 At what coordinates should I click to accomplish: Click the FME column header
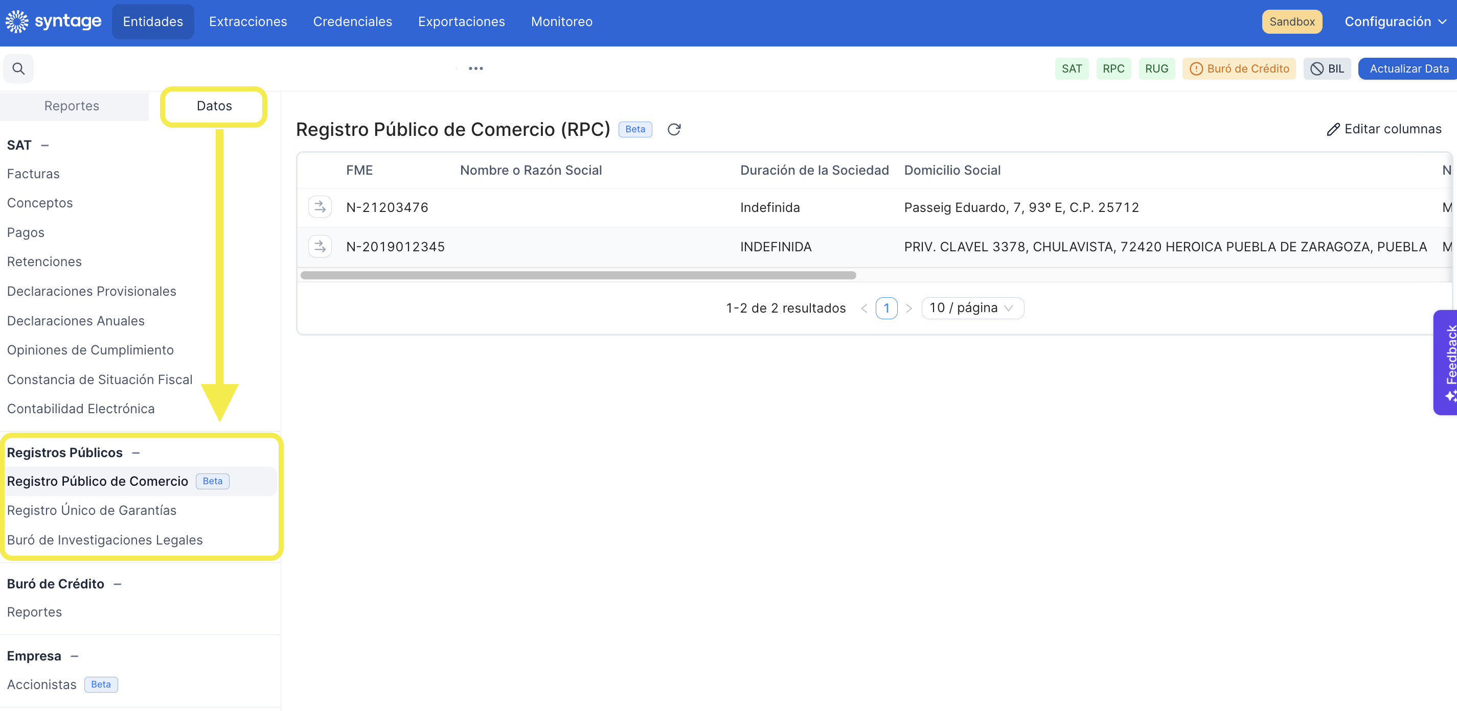tap(359, 170)
